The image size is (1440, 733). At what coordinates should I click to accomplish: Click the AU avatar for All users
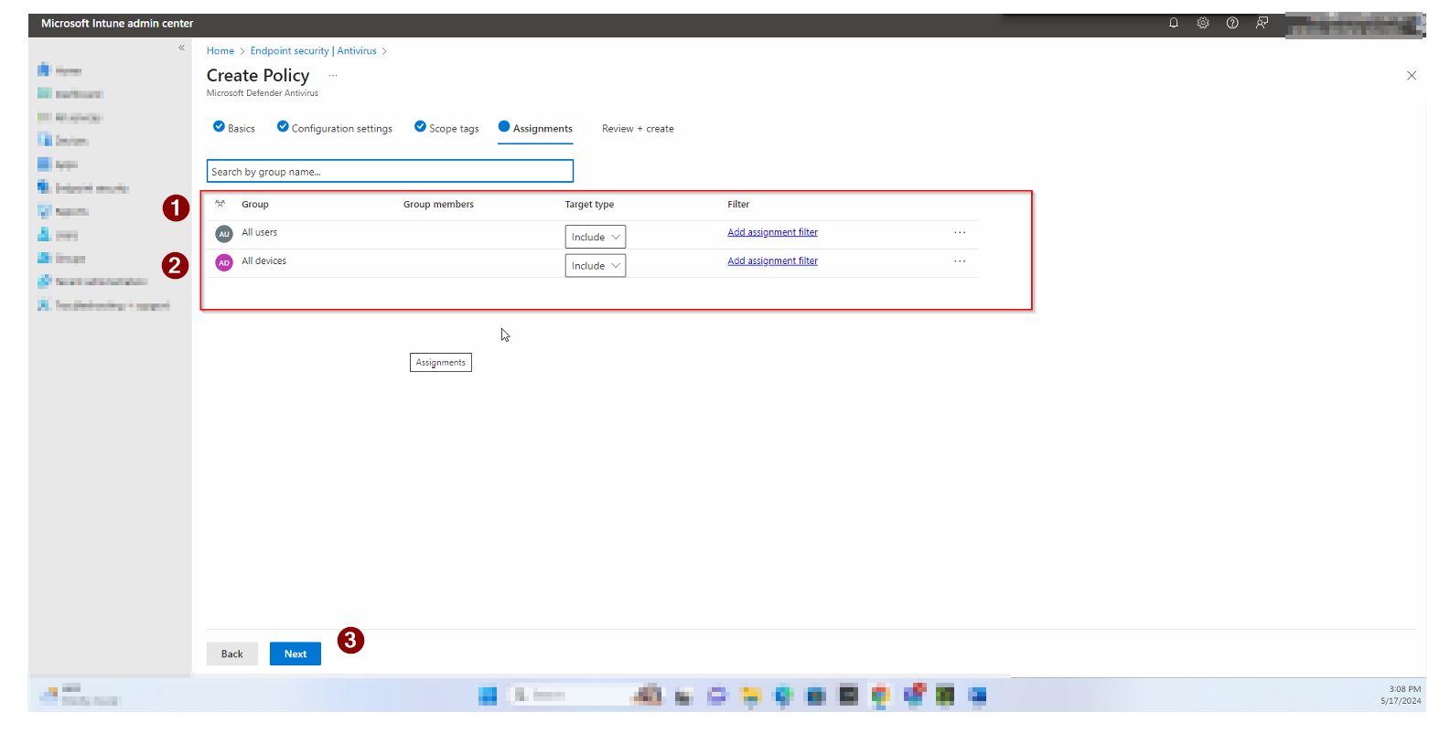(x=224, y=234)
